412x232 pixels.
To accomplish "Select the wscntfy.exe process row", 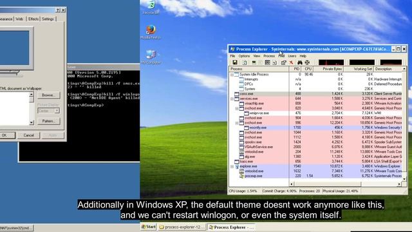I will click(315, 128).
